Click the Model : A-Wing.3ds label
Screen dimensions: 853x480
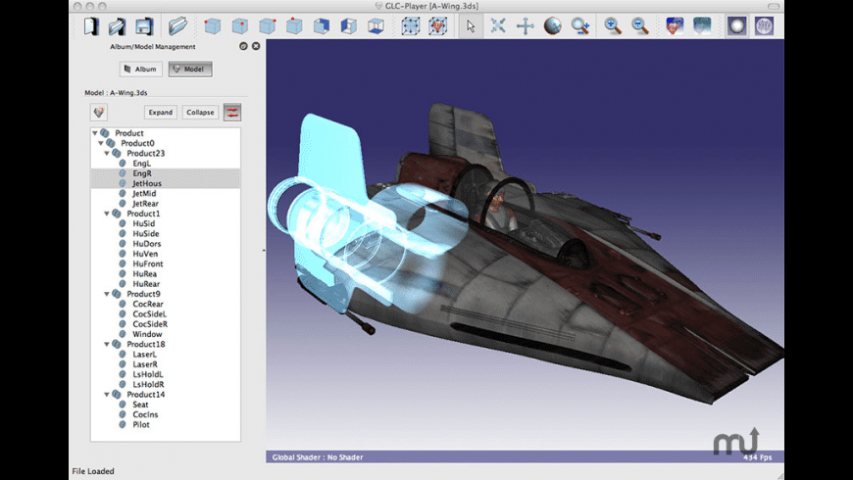click(x=116, y=92)
